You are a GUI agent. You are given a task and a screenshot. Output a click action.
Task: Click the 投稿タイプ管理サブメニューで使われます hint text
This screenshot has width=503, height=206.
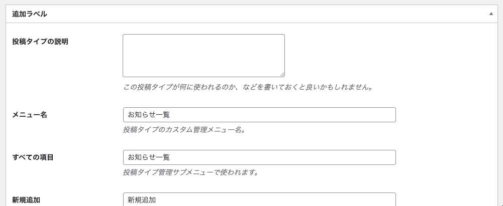click(191, 172)
